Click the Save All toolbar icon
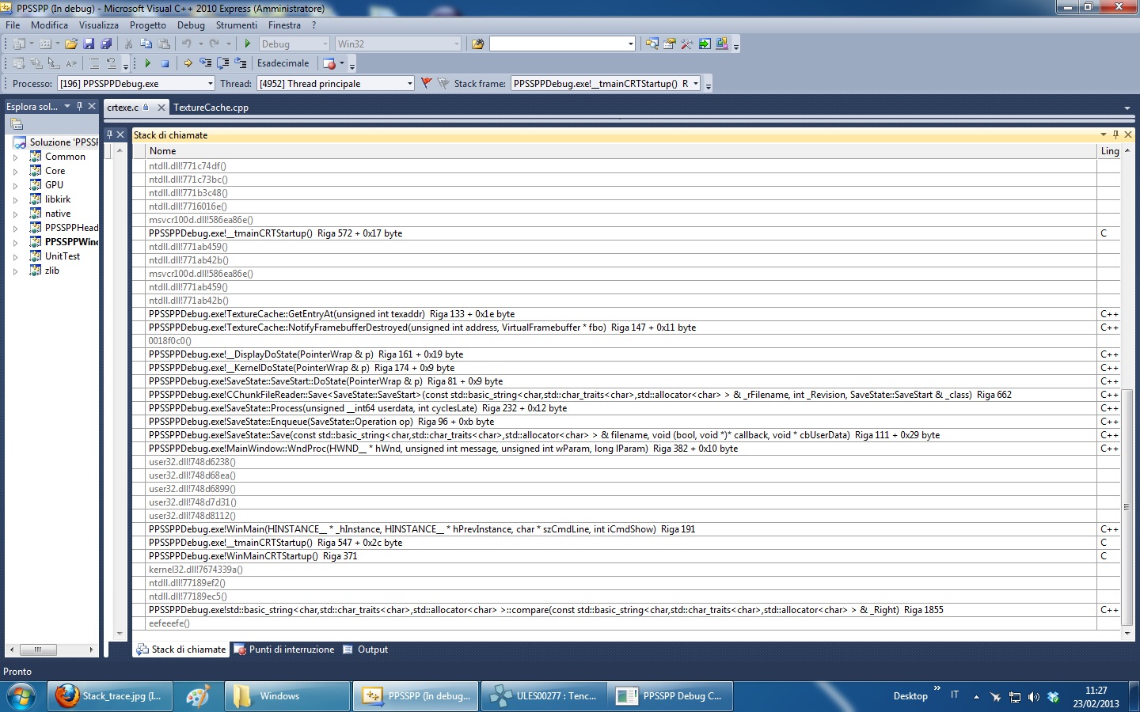 click(106, 44)
